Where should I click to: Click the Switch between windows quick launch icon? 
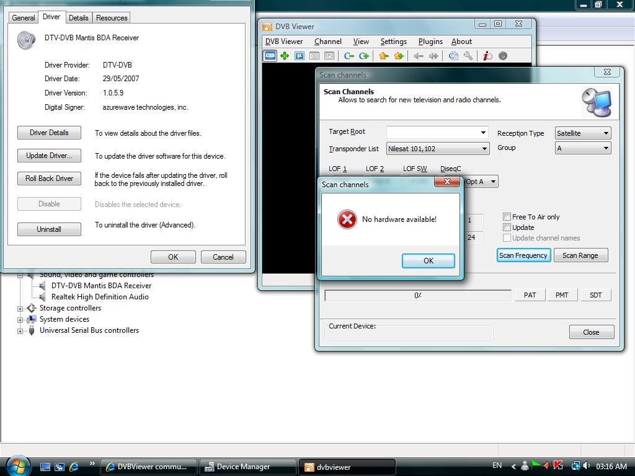click(60, 467)
